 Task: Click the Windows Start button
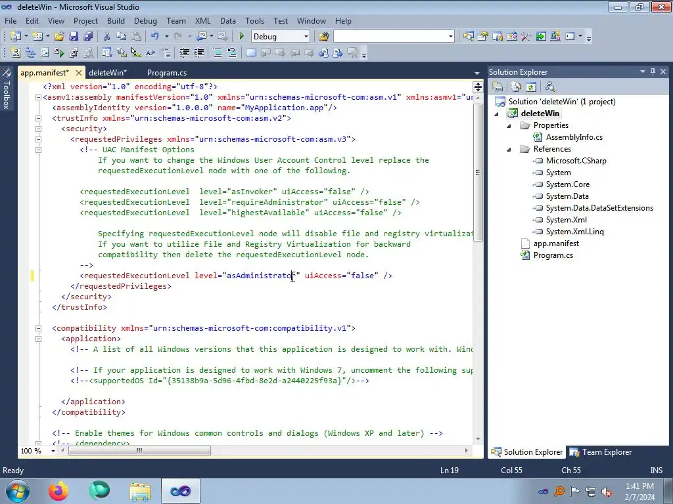(x=16, y=491)
